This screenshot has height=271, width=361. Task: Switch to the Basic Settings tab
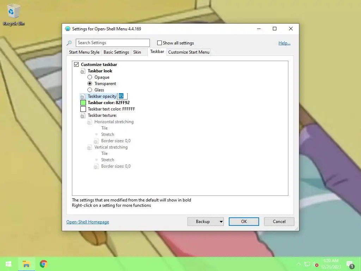(116, 52)
